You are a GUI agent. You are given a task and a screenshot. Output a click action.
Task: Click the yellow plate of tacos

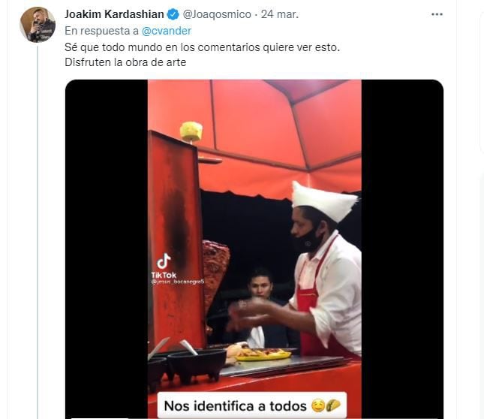click(x=263, y=354)
